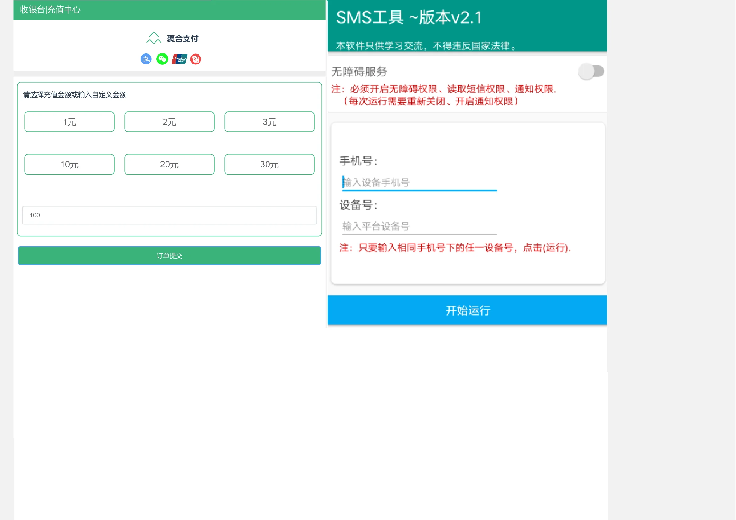Click the 聚合支付 text label
This screenshot has width=736, height=520.
[182, 38]
